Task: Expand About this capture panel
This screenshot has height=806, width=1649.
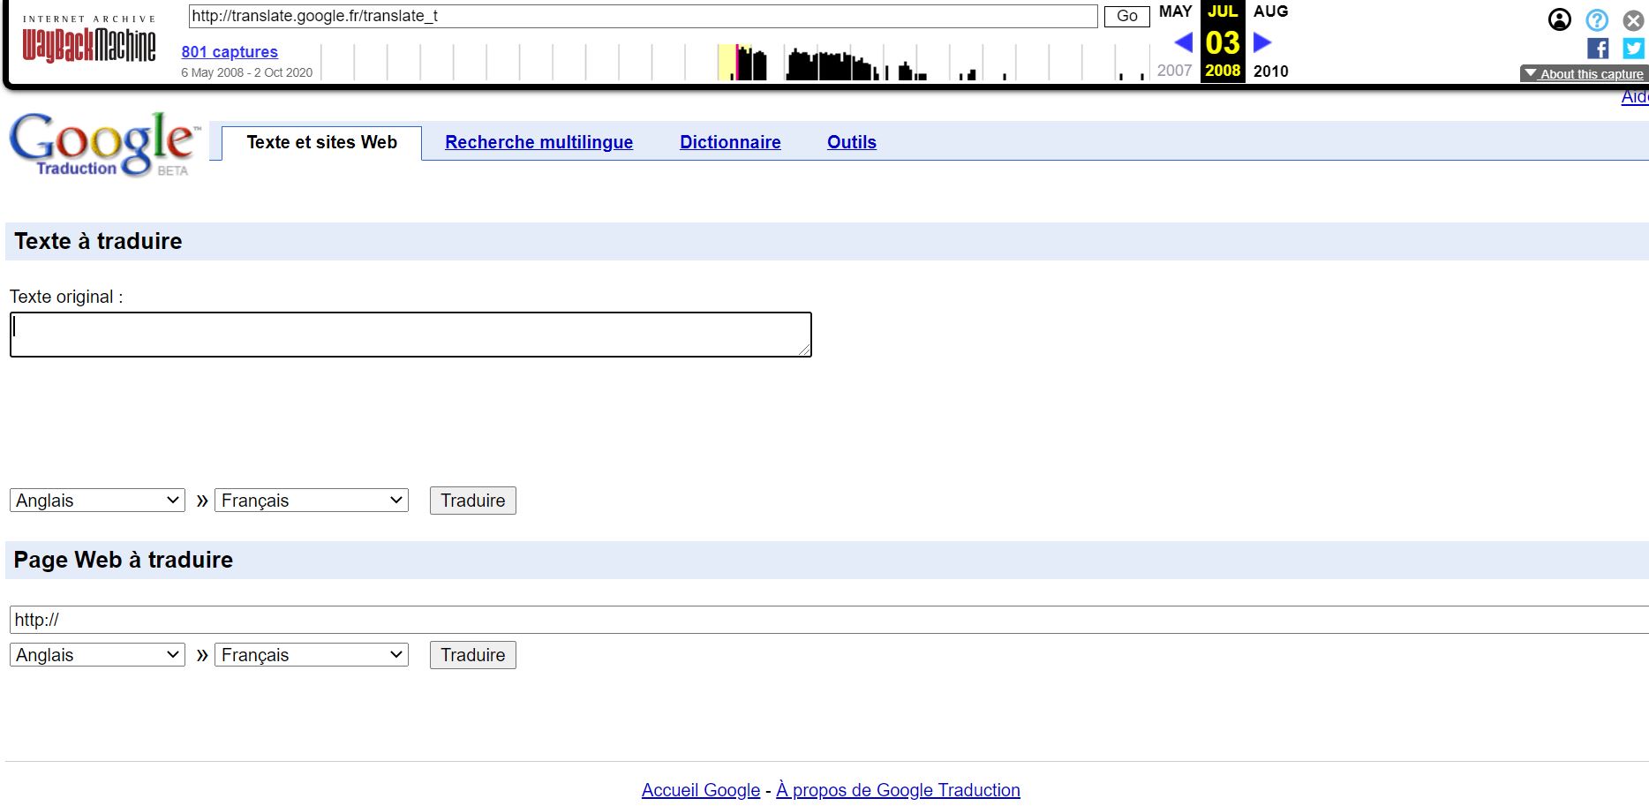Action: coord(1584,74)
